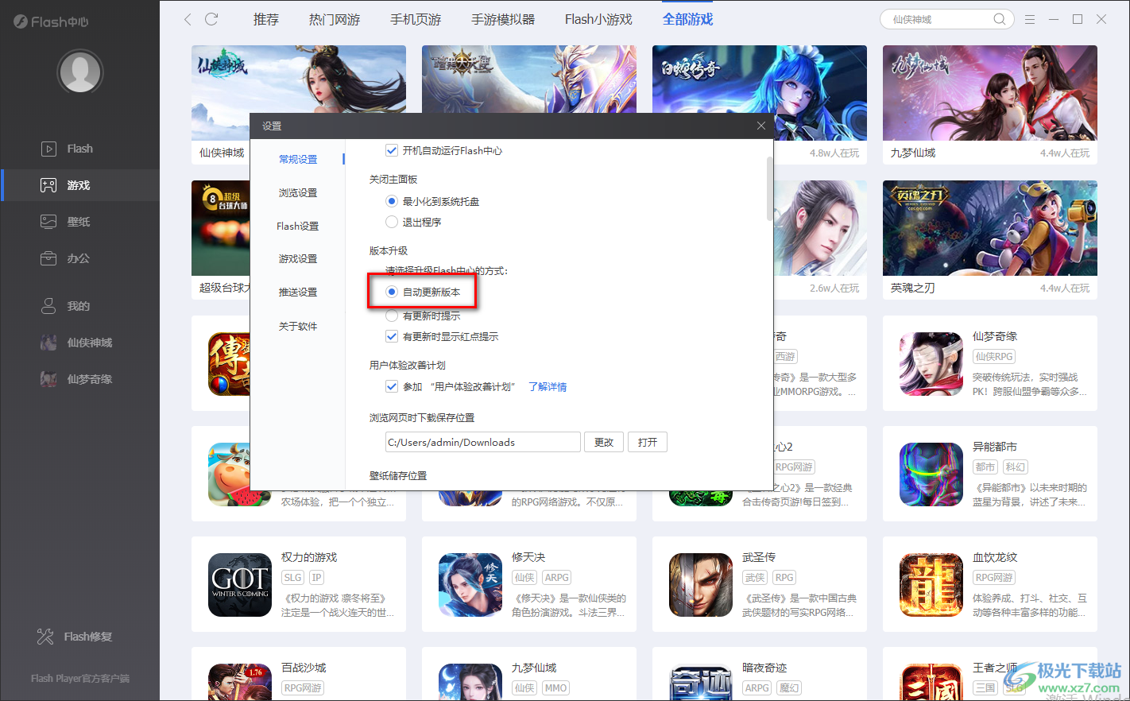The width and height of the screenshot is (1130, 701).
Task: Click the settings dialog scrollbar
Action: [769, 188]
